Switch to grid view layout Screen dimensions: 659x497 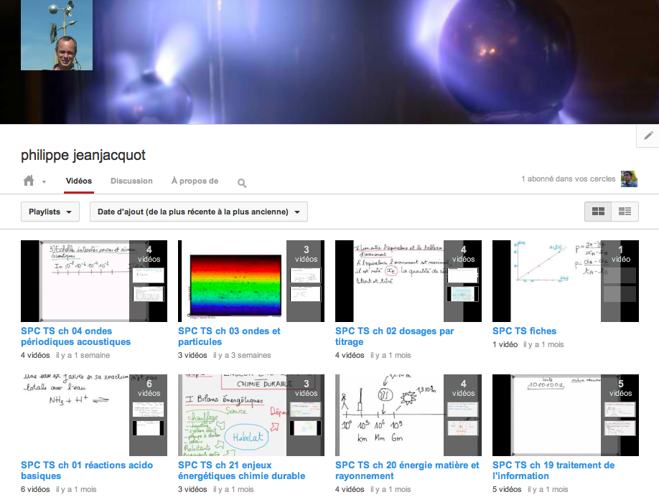(x=598, y=212)
